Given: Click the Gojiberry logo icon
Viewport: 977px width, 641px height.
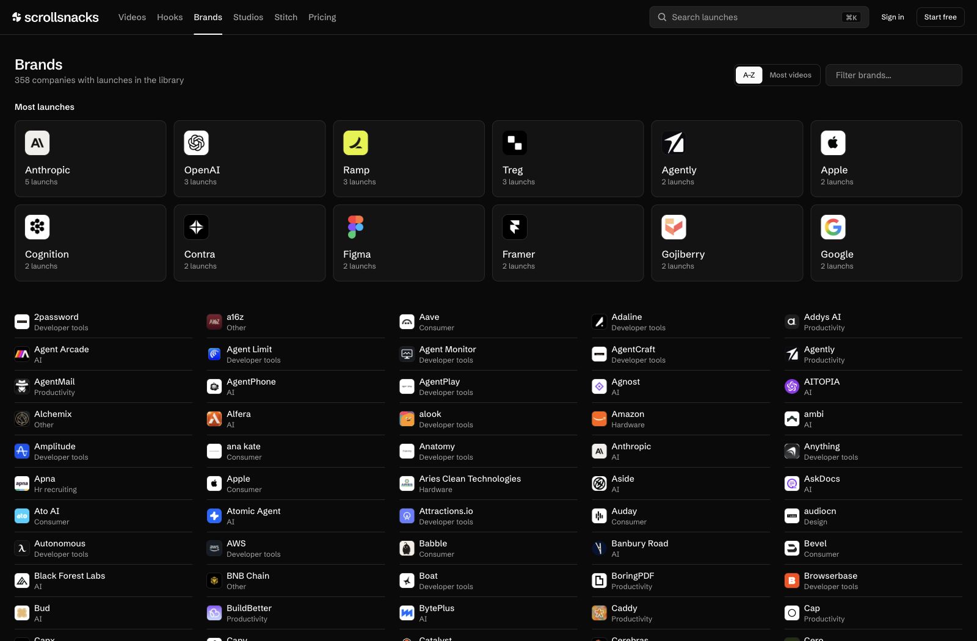Looking at the screenshot, I should pos(674,227).
